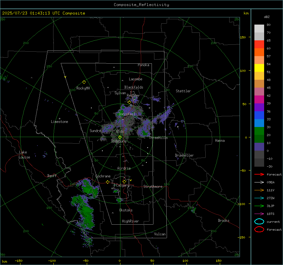The image size is (283, 265).
Task: Pick the purple 36–39 dBZ swatch
Action: coord(259,107)
